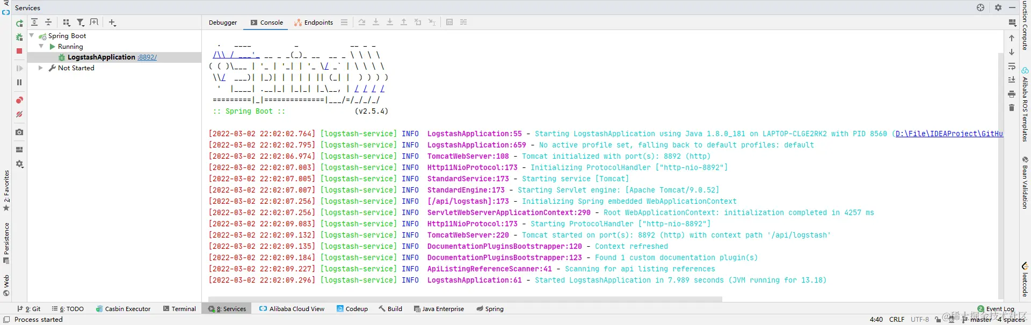
Task: Click the Step Out icon
Action: 404,22
